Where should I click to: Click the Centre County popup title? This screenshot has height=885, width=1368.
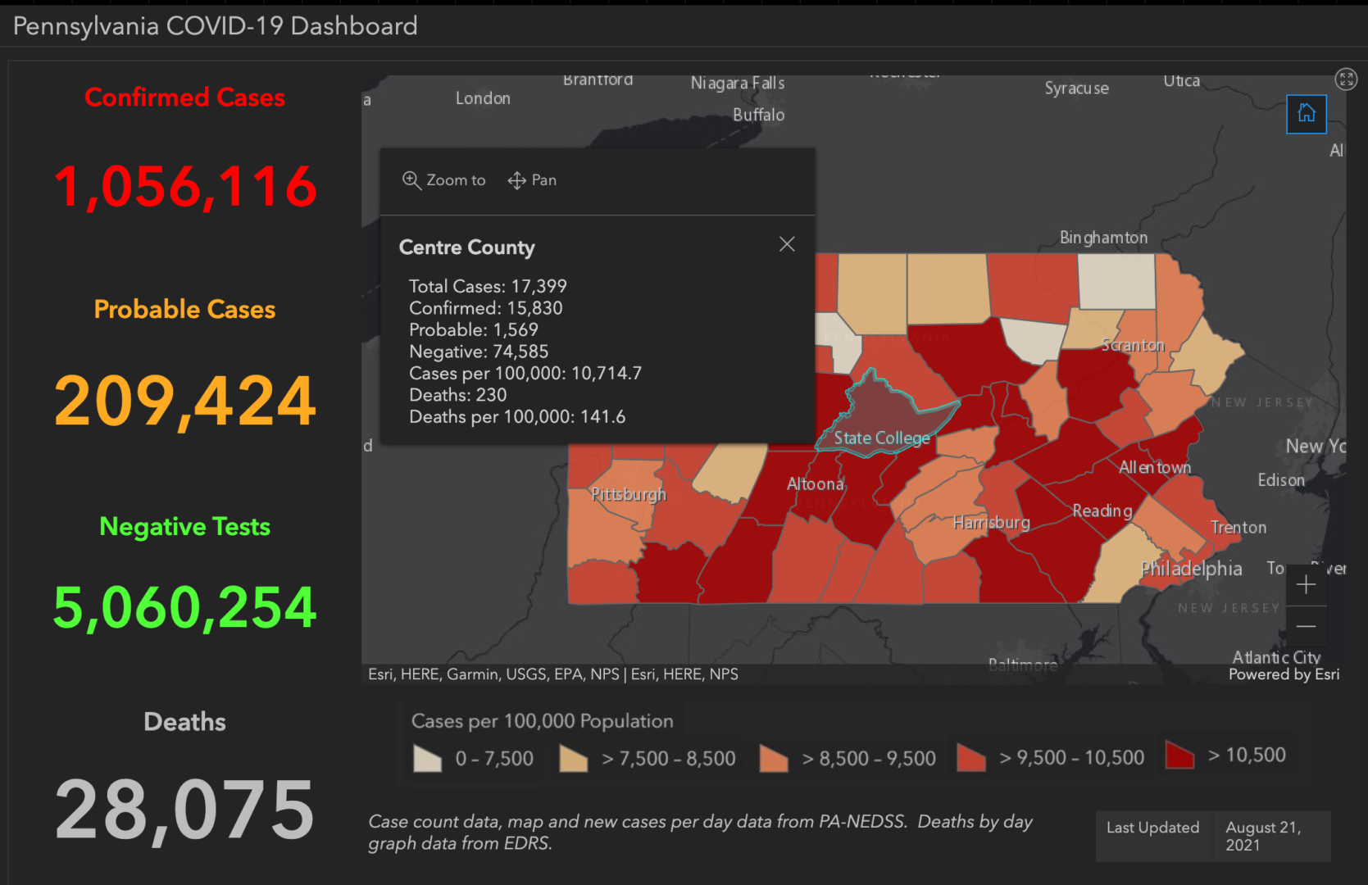tap(467, 247)
